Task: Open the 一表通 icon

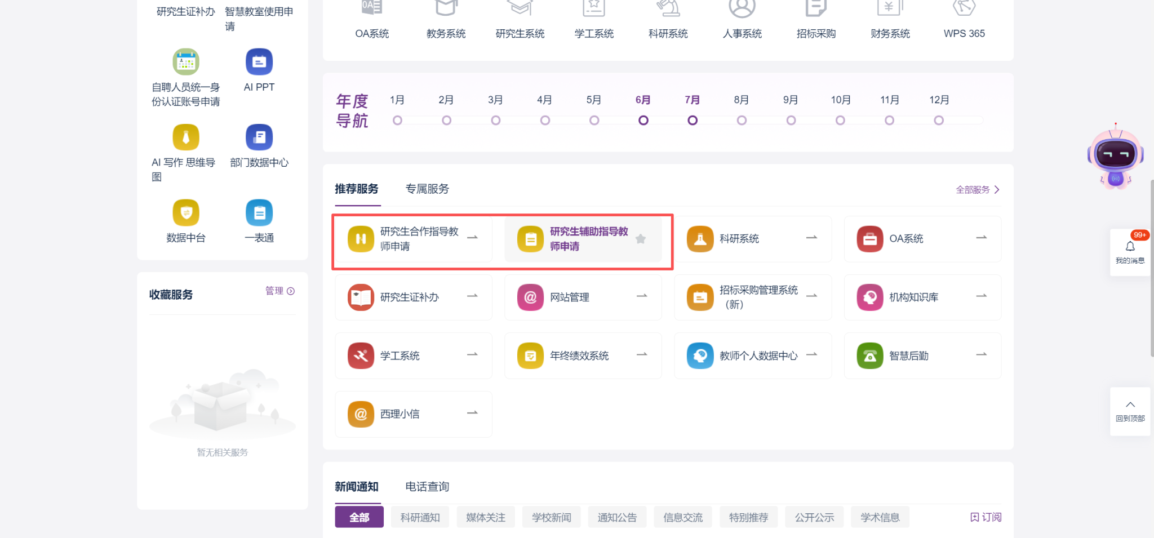Action: pyautogui.click(x=259, y=213)
